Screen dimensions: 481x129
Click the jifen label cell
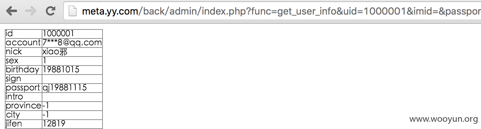click(x=24, y=124)
